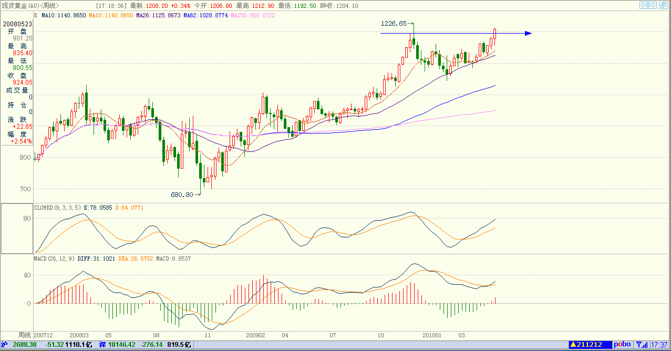The image size is (671, 351).
Task: Click the 最高 value 935.40
Action: 23,53
